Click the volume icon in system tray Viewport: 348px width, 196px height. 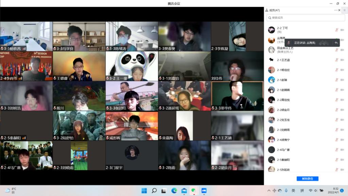(316, 191)
